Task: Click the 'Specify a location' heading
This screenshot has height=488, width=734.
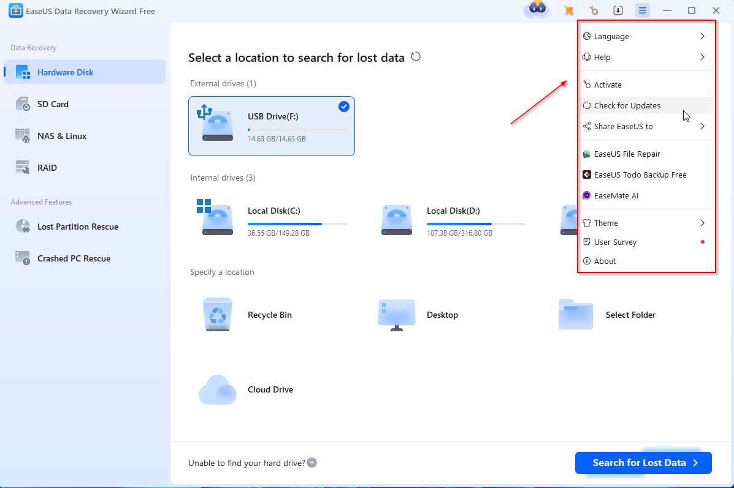Action: pyautogui.click(x=222, y=272)
